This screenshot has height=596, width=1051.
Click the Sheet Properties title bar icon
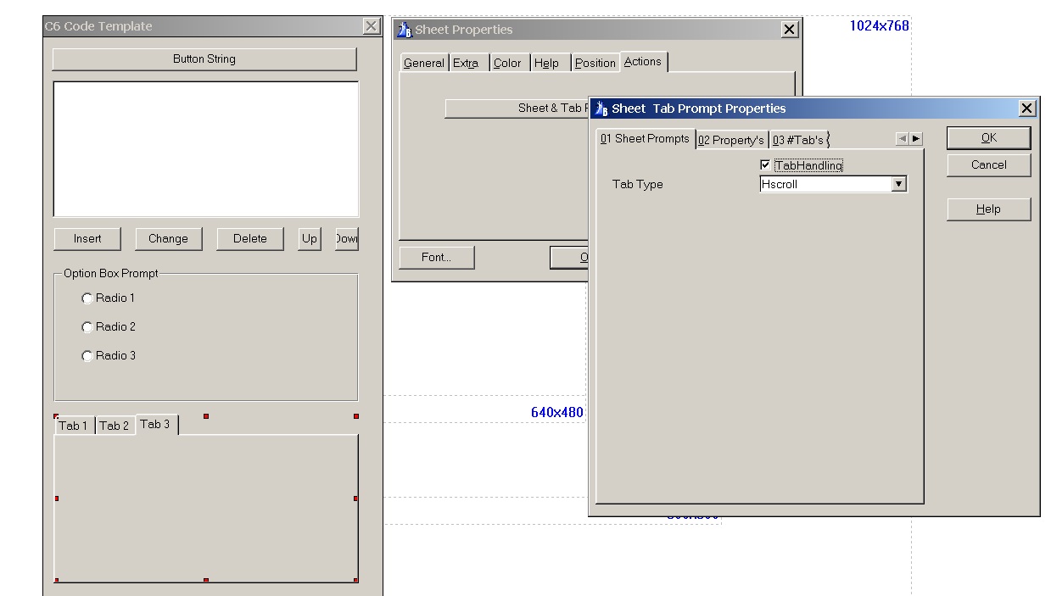point(405,30)
